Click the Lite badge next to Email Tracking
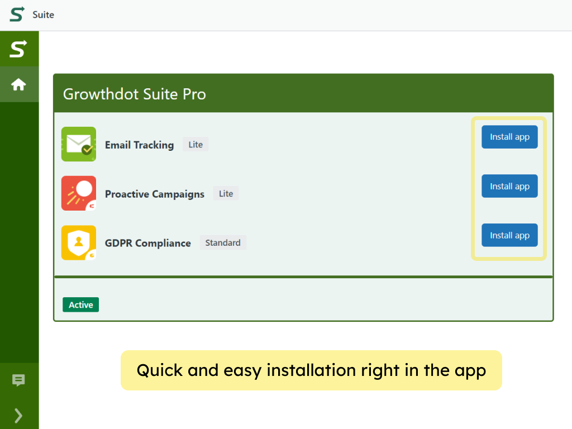572x429 pixels. (x=195, y=144)
